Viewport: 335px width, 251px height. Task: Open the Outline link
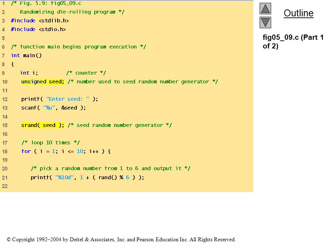coord(298,13)
